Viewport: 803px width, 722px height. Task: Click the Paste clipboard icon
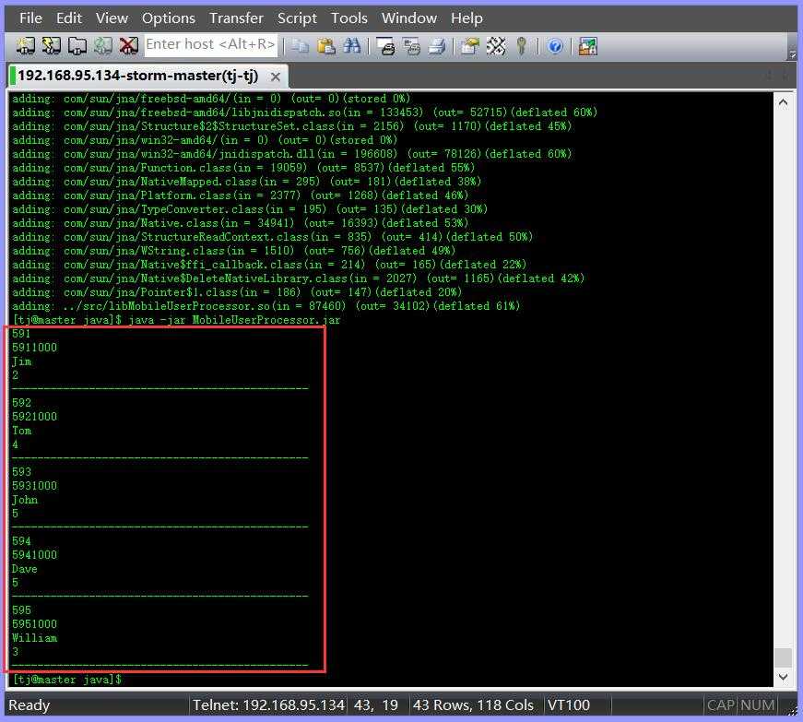pyautogui.click(x=326, y=46)
